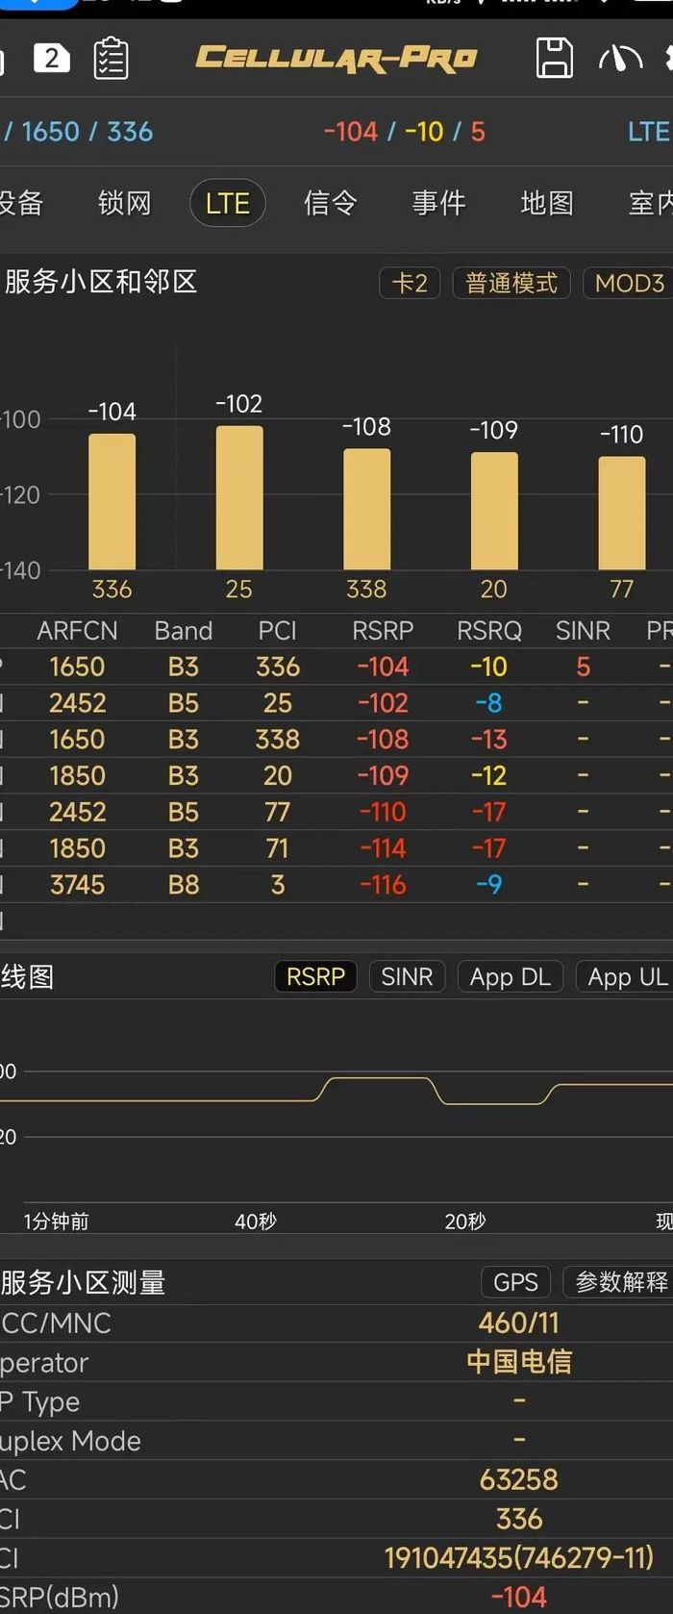Tap the B8 band cell

(x=184, y=885)
